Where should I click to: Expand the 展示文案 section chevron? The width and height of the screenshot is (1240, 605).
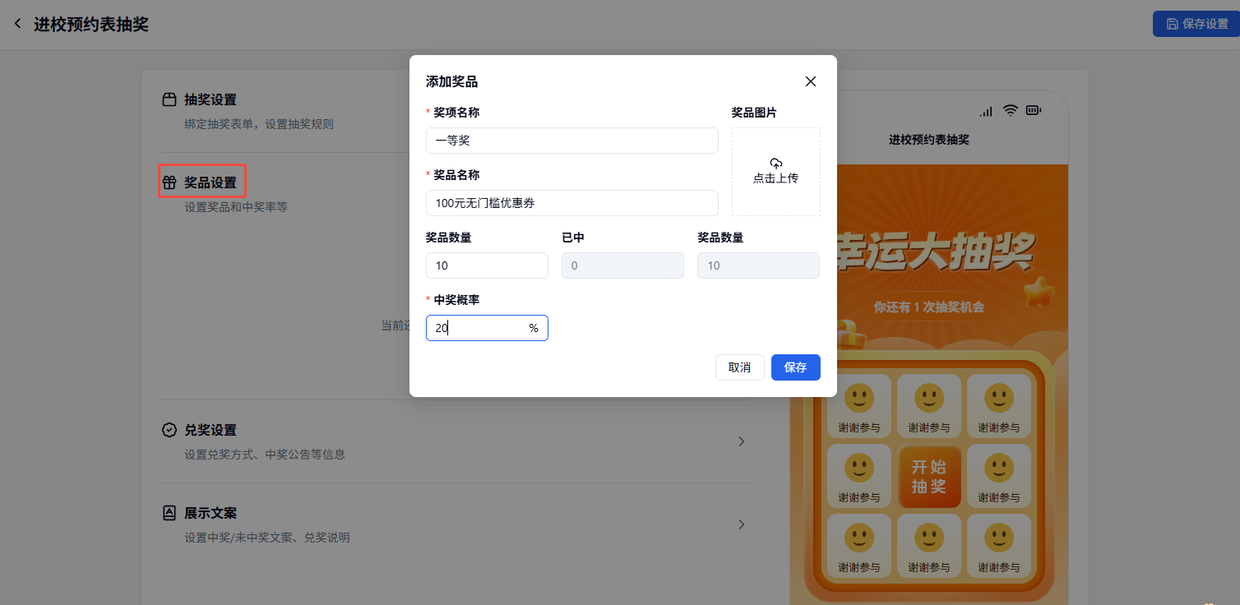coord(741,524)
